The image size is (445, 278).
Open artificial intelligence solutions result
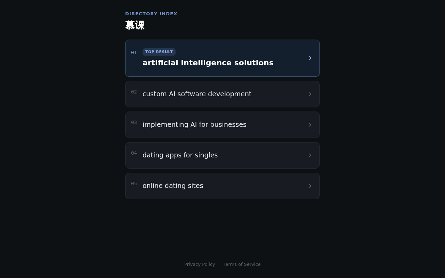pos(222,58)
